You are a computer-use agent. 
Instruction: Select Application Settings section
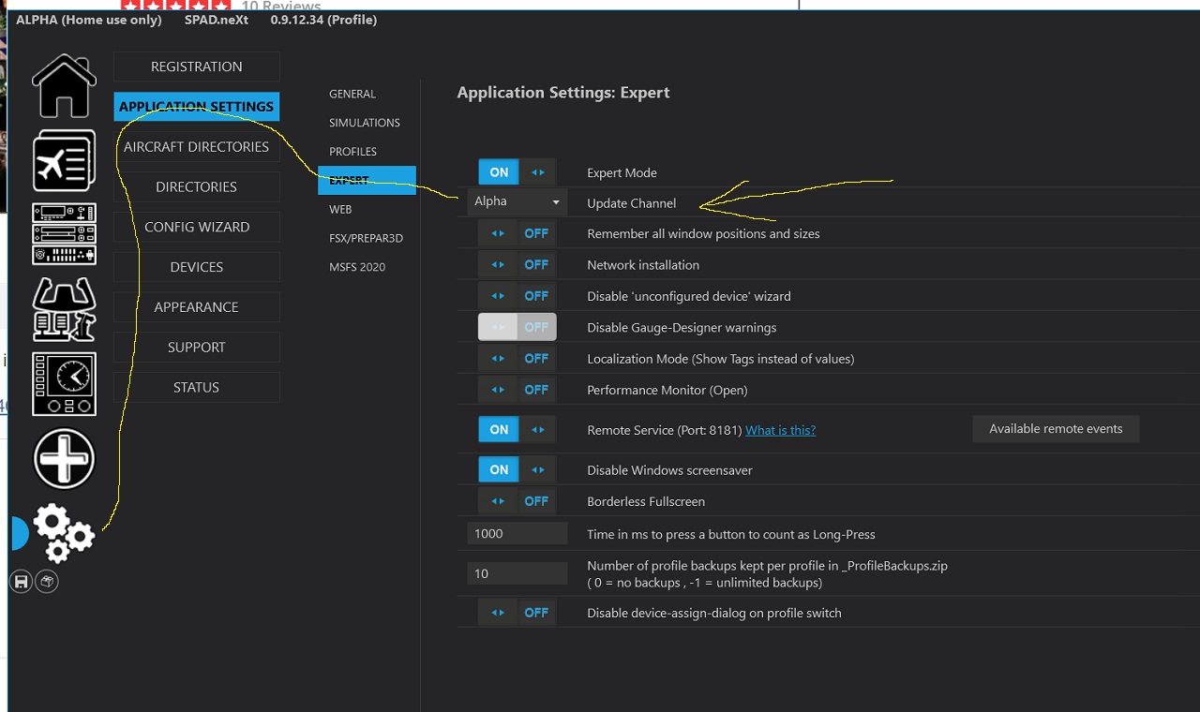click(x=197, y=107)
